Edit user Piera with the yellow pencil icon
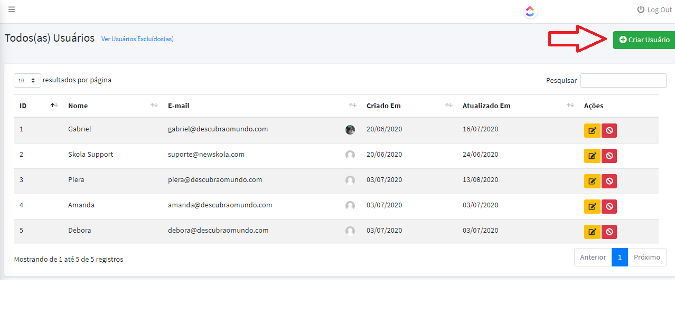 pyautogui.click(x=592, y=181)
